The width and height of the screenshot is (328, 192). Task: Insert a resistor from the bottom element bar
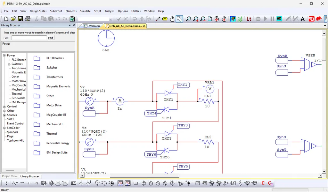click(x=15, y=183)
